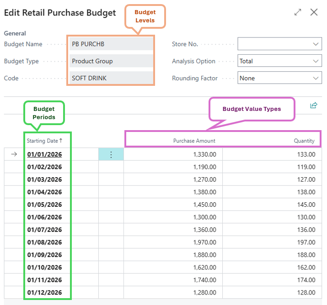The width and height of the screenshot is (327, 305).
Task: Expand the dialog with the diagonal arrows icon
Action: click(x=298, y=12)
